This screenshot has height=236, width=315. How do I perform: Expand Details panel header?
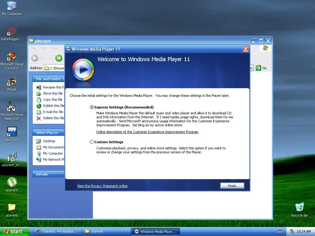coord(48,174)
